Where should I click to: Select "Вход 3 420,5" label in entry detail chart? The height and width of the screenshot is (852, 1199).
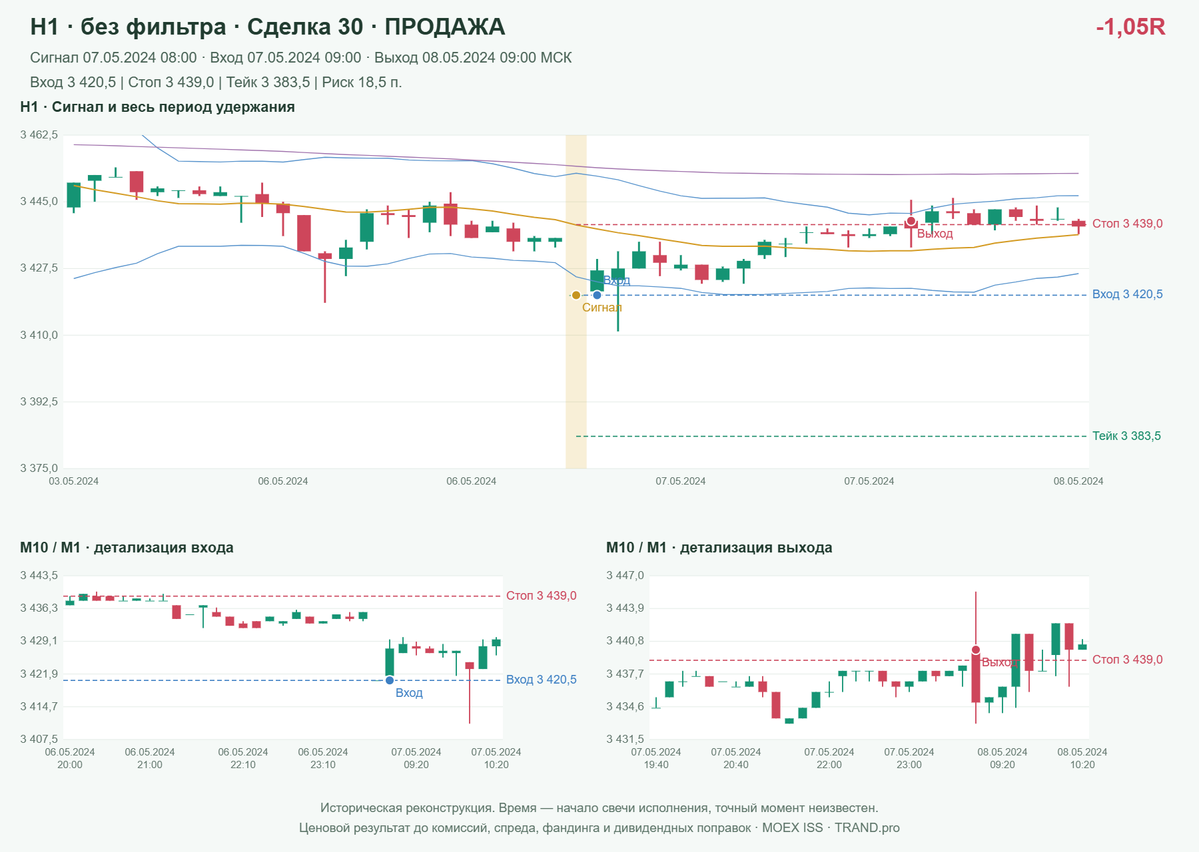click(542, 680)
